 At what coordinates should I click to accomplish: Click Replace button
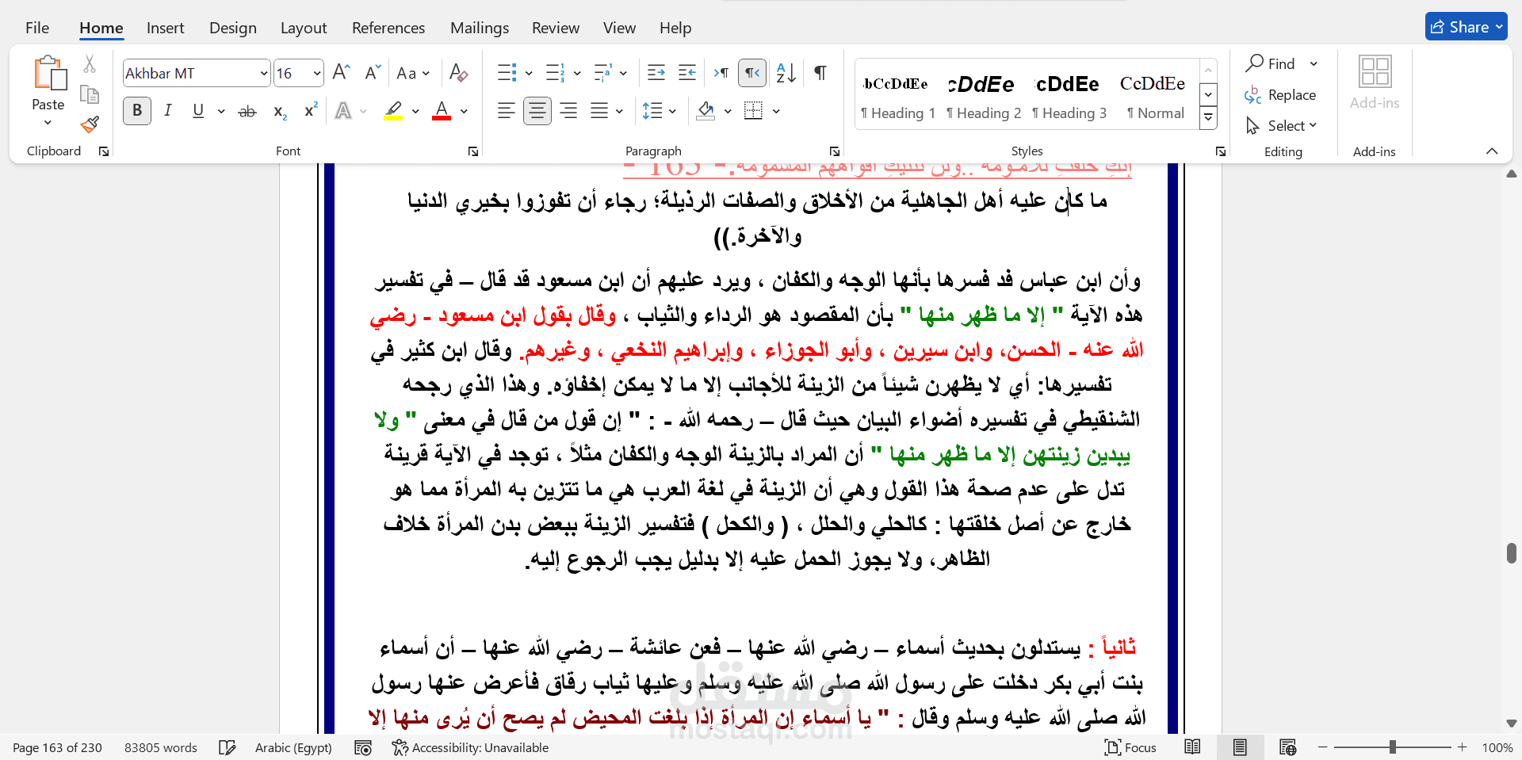click(1280, 95)
